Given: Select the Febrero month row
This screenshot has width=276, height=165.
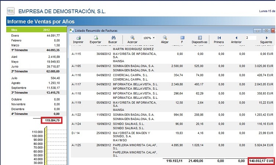Looking at the screenshot, I should tap(36, 40).
